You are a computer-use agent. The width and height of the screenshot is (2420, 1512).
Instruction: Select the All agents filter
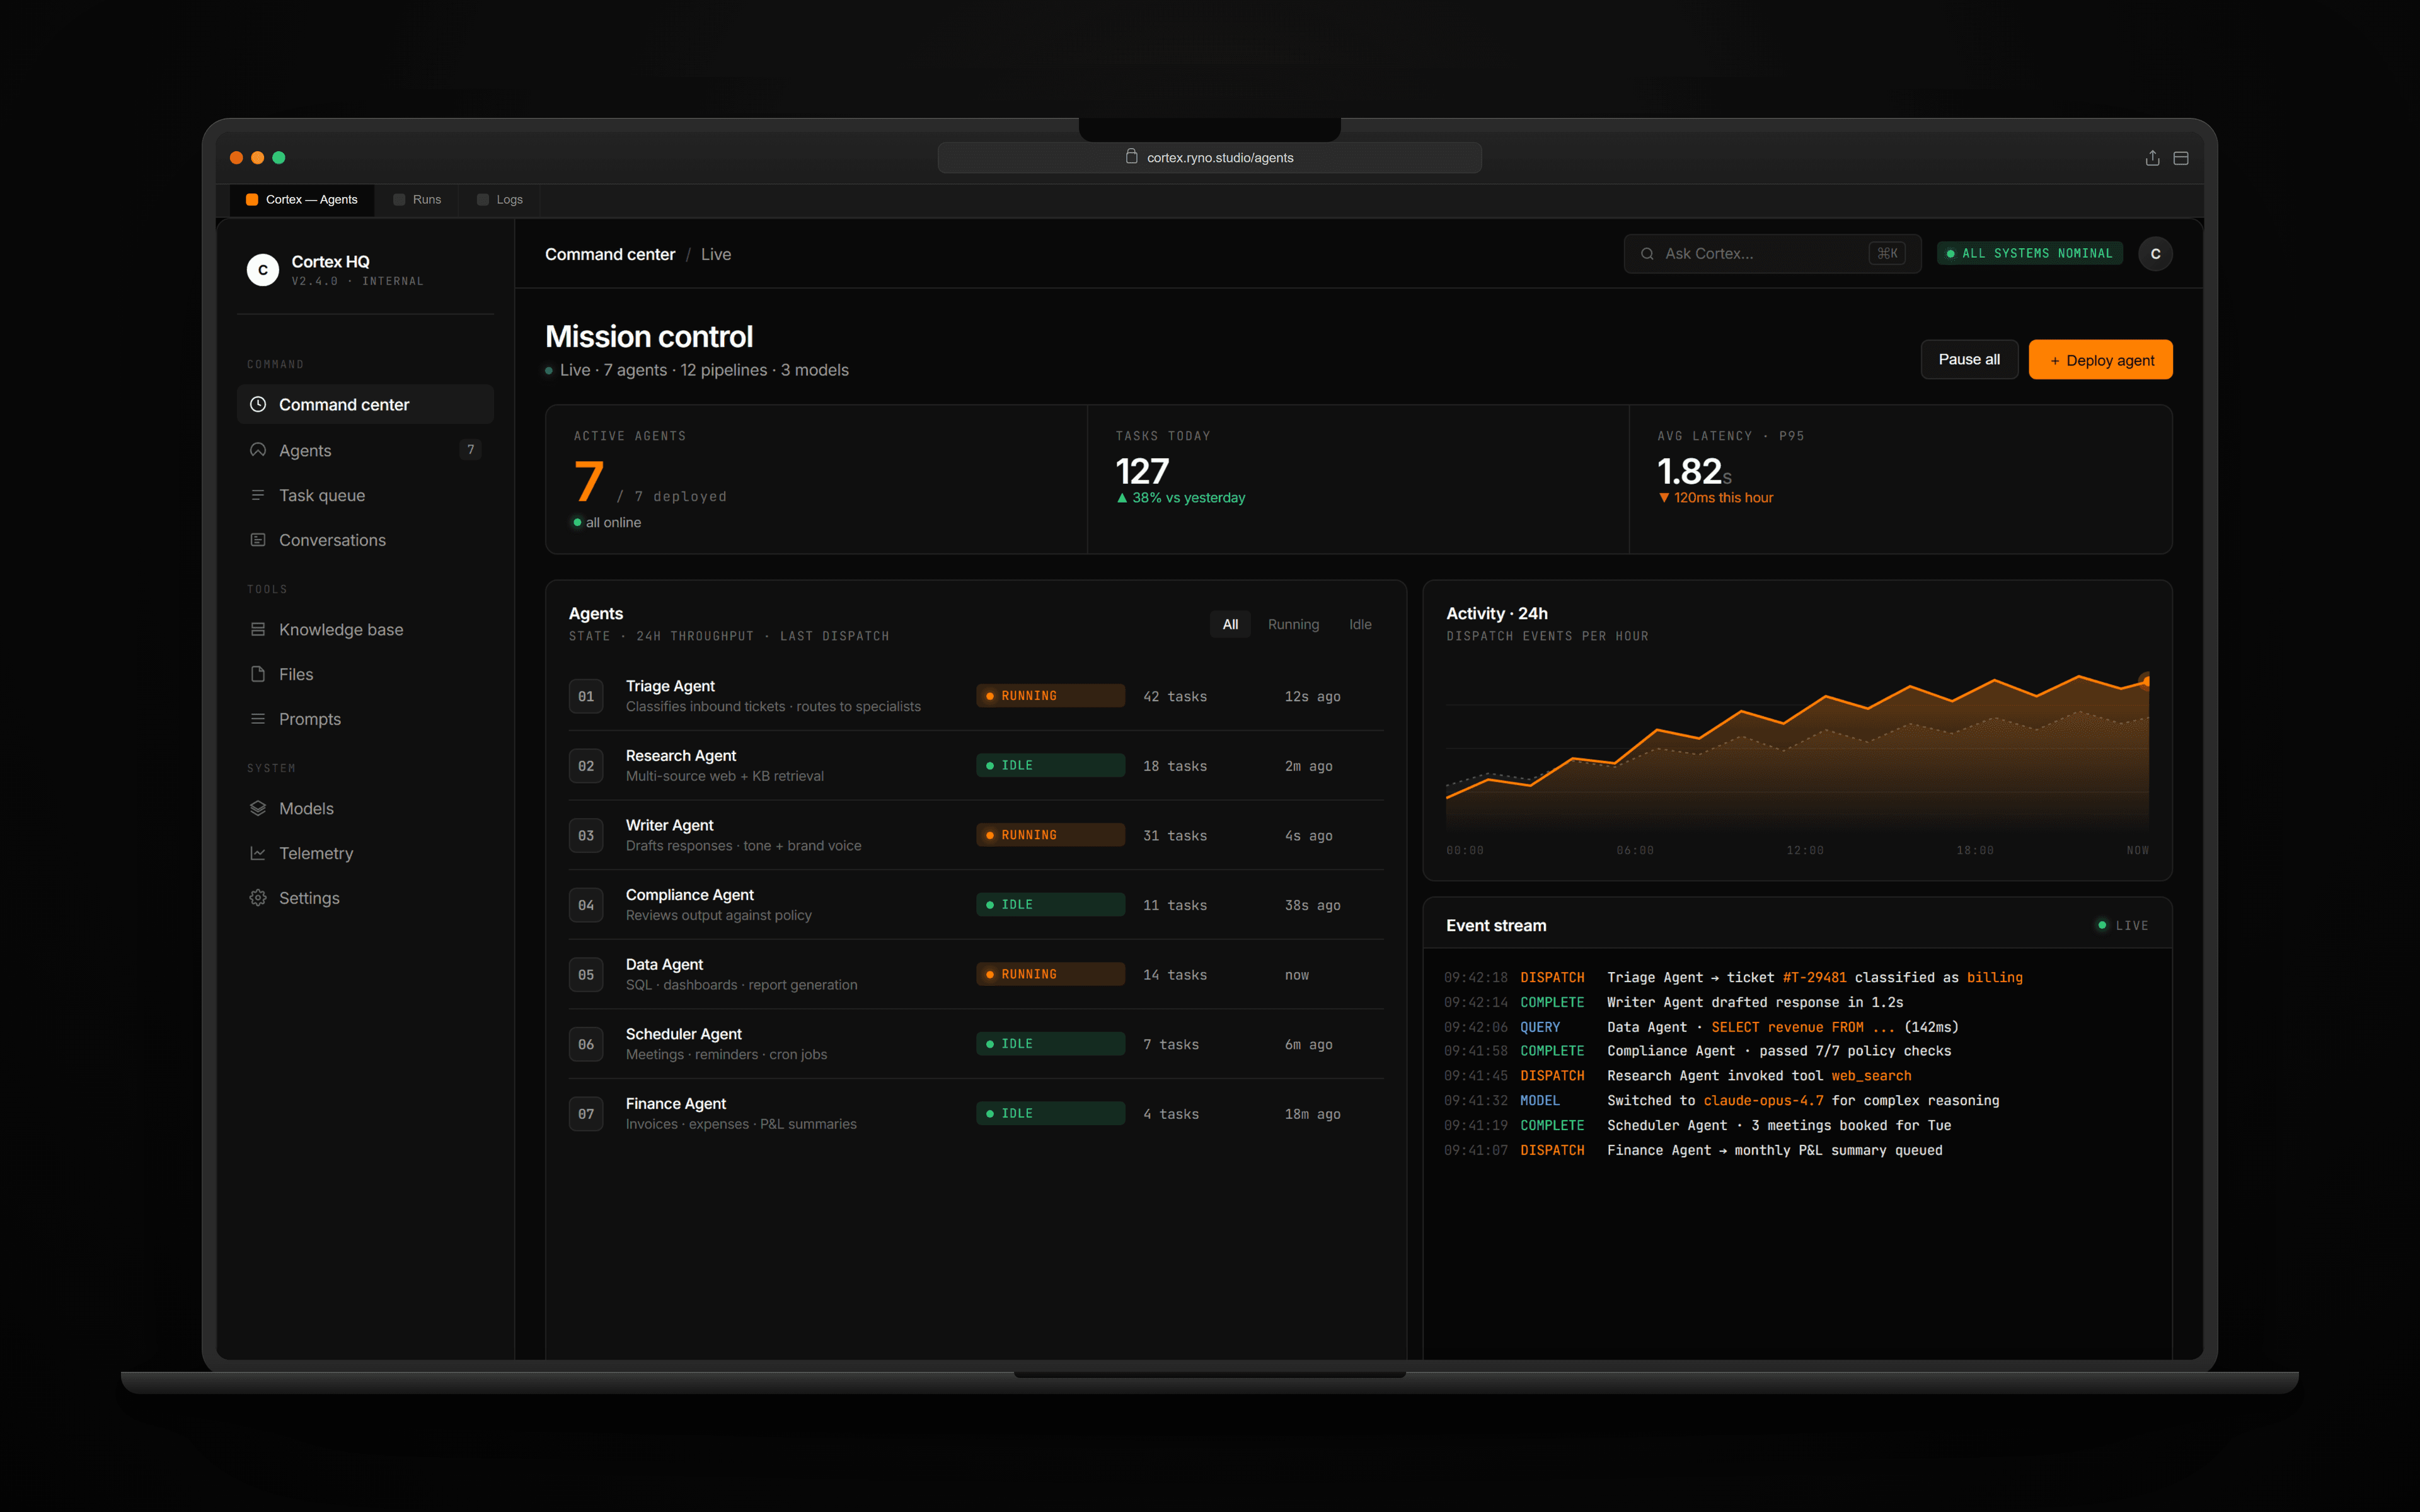click(1230, 624)
